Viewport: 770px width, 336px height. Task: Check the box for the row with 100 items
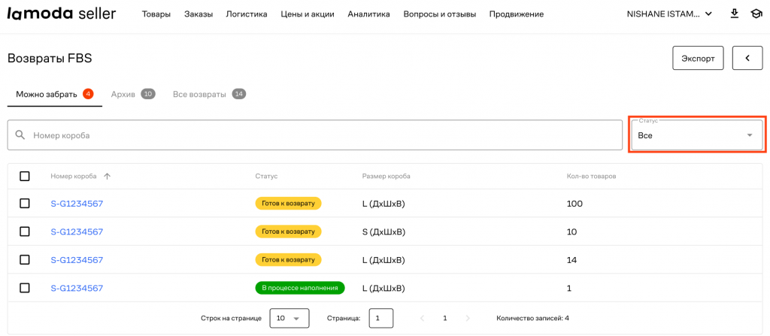[x=25, y=204]
